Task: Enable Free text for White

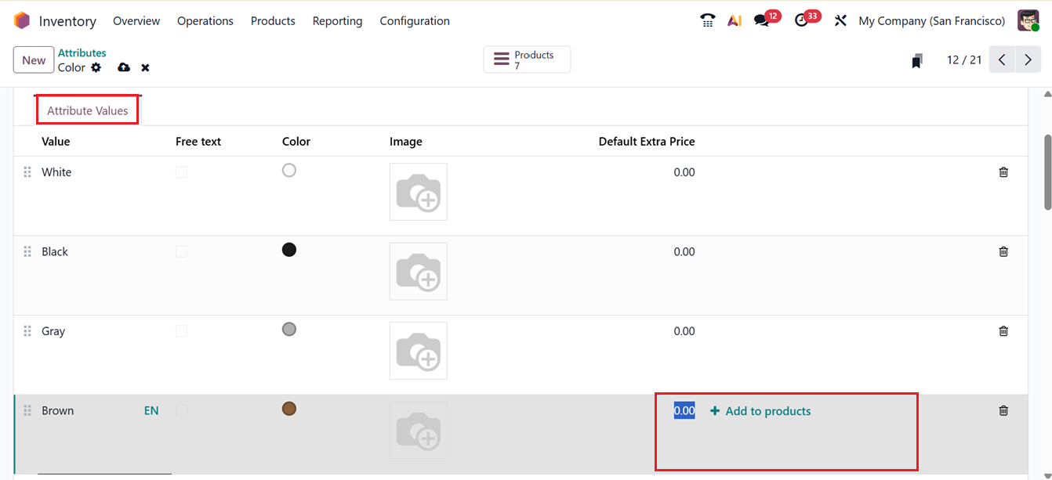Action: 181,171
